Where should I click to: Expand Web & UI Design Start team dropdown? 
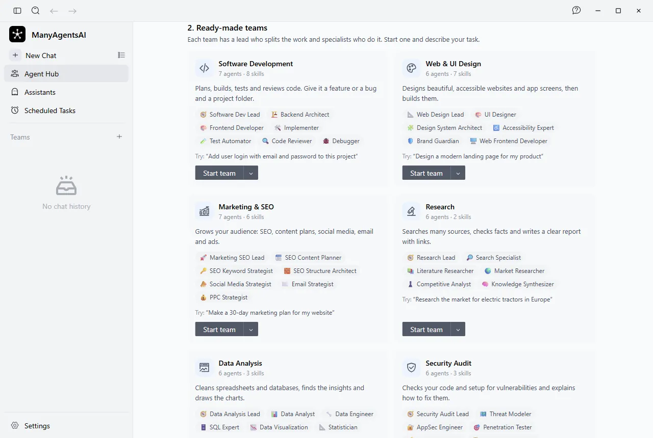click(x=458, y=173)
